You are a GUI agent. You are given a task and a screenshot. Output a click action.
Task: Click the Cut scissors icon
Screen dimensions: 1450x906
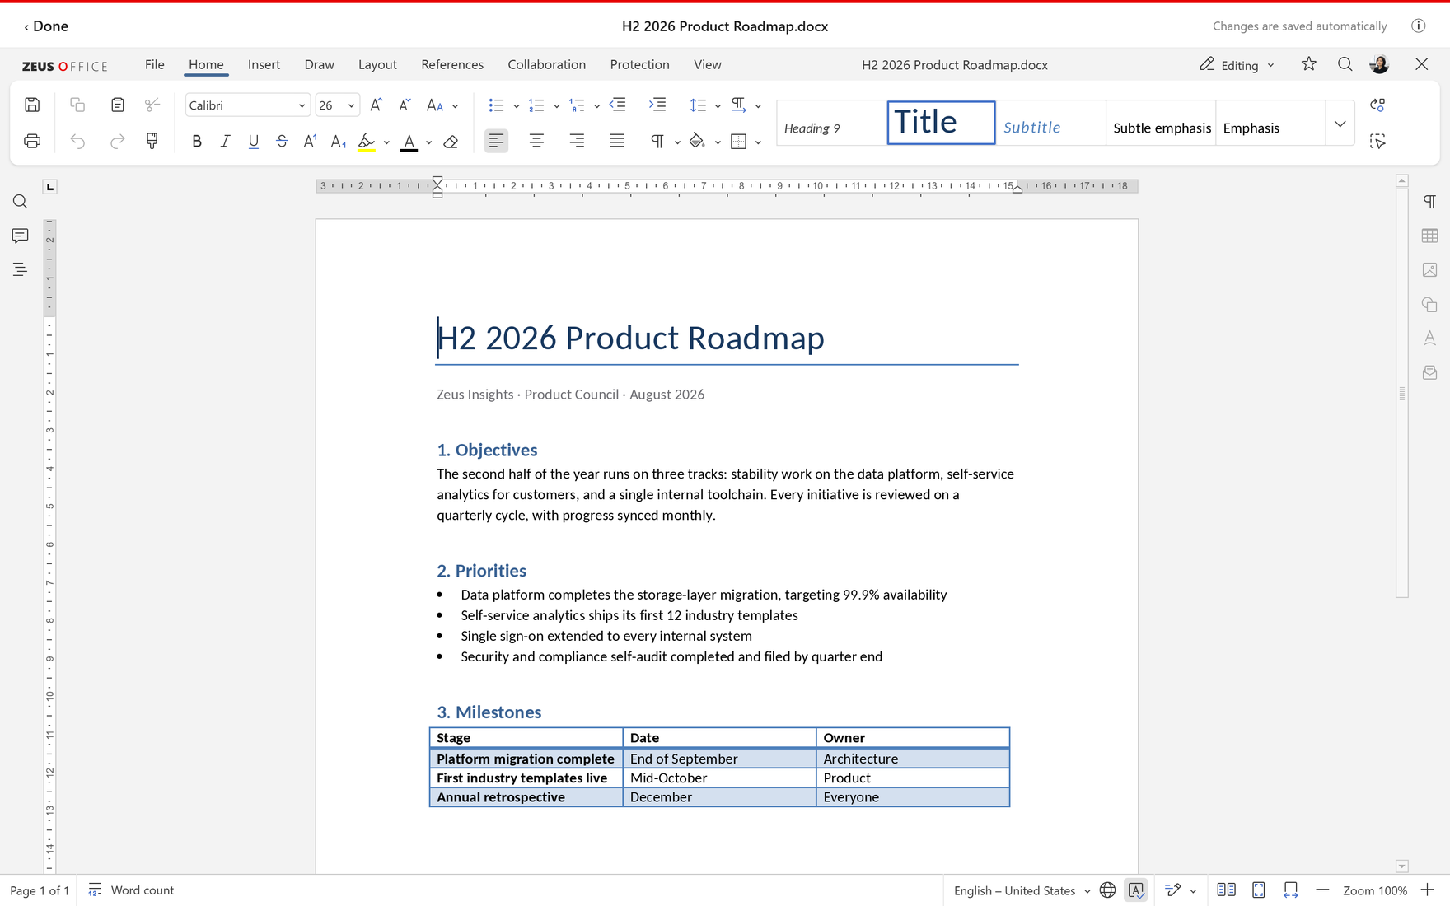[x=152, y=105]
